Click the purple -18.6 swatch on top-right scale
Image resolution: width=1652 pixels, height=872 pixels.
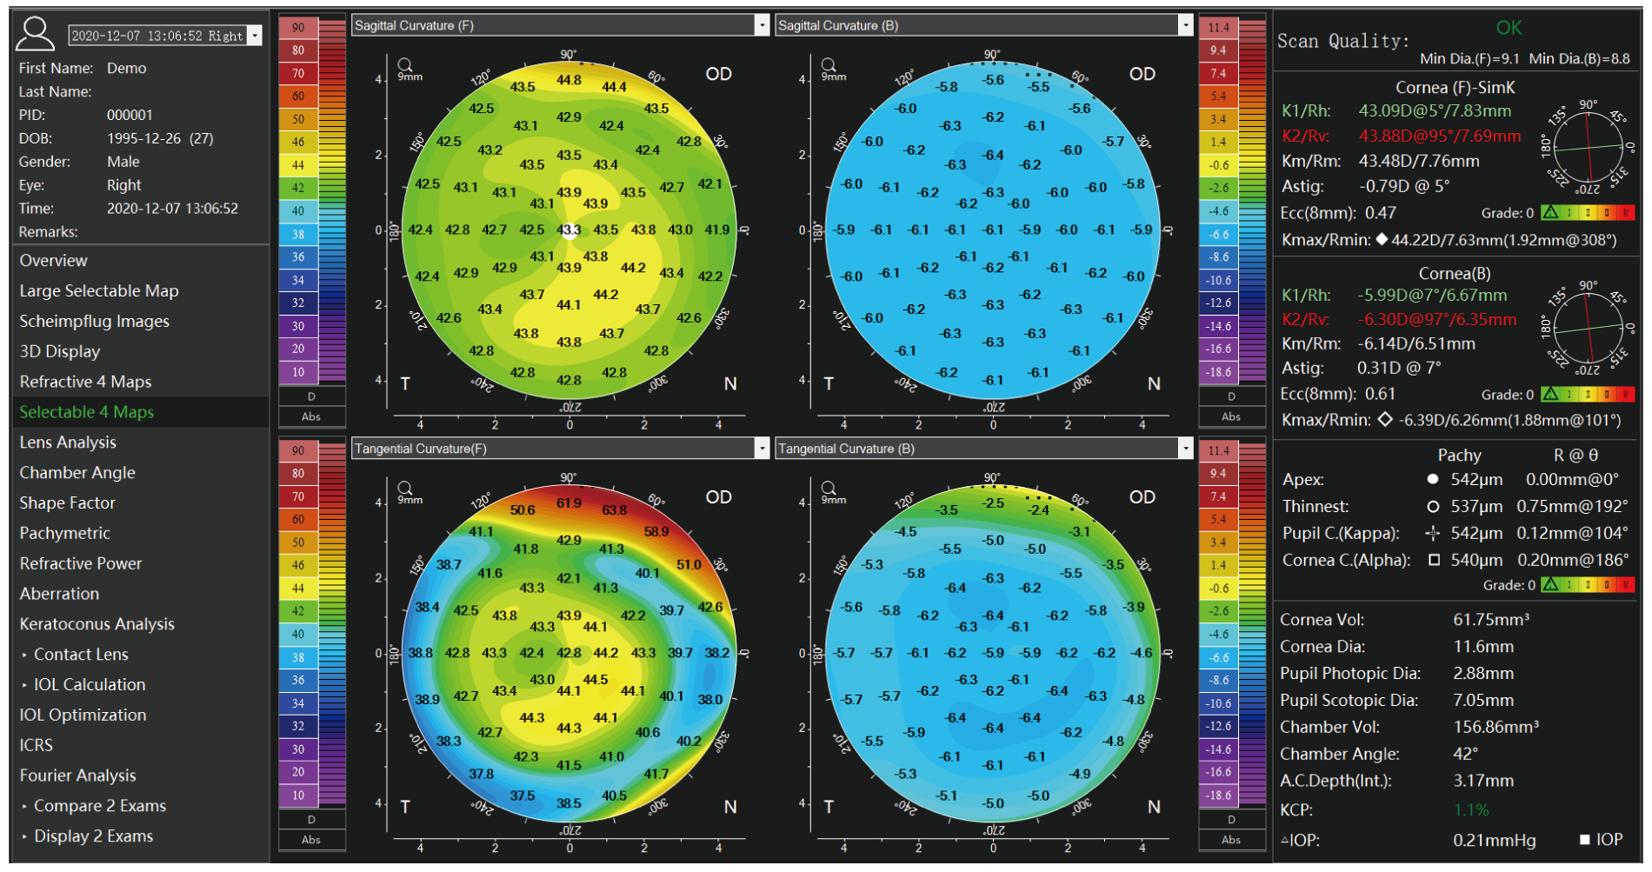(x=1218, y=372)
